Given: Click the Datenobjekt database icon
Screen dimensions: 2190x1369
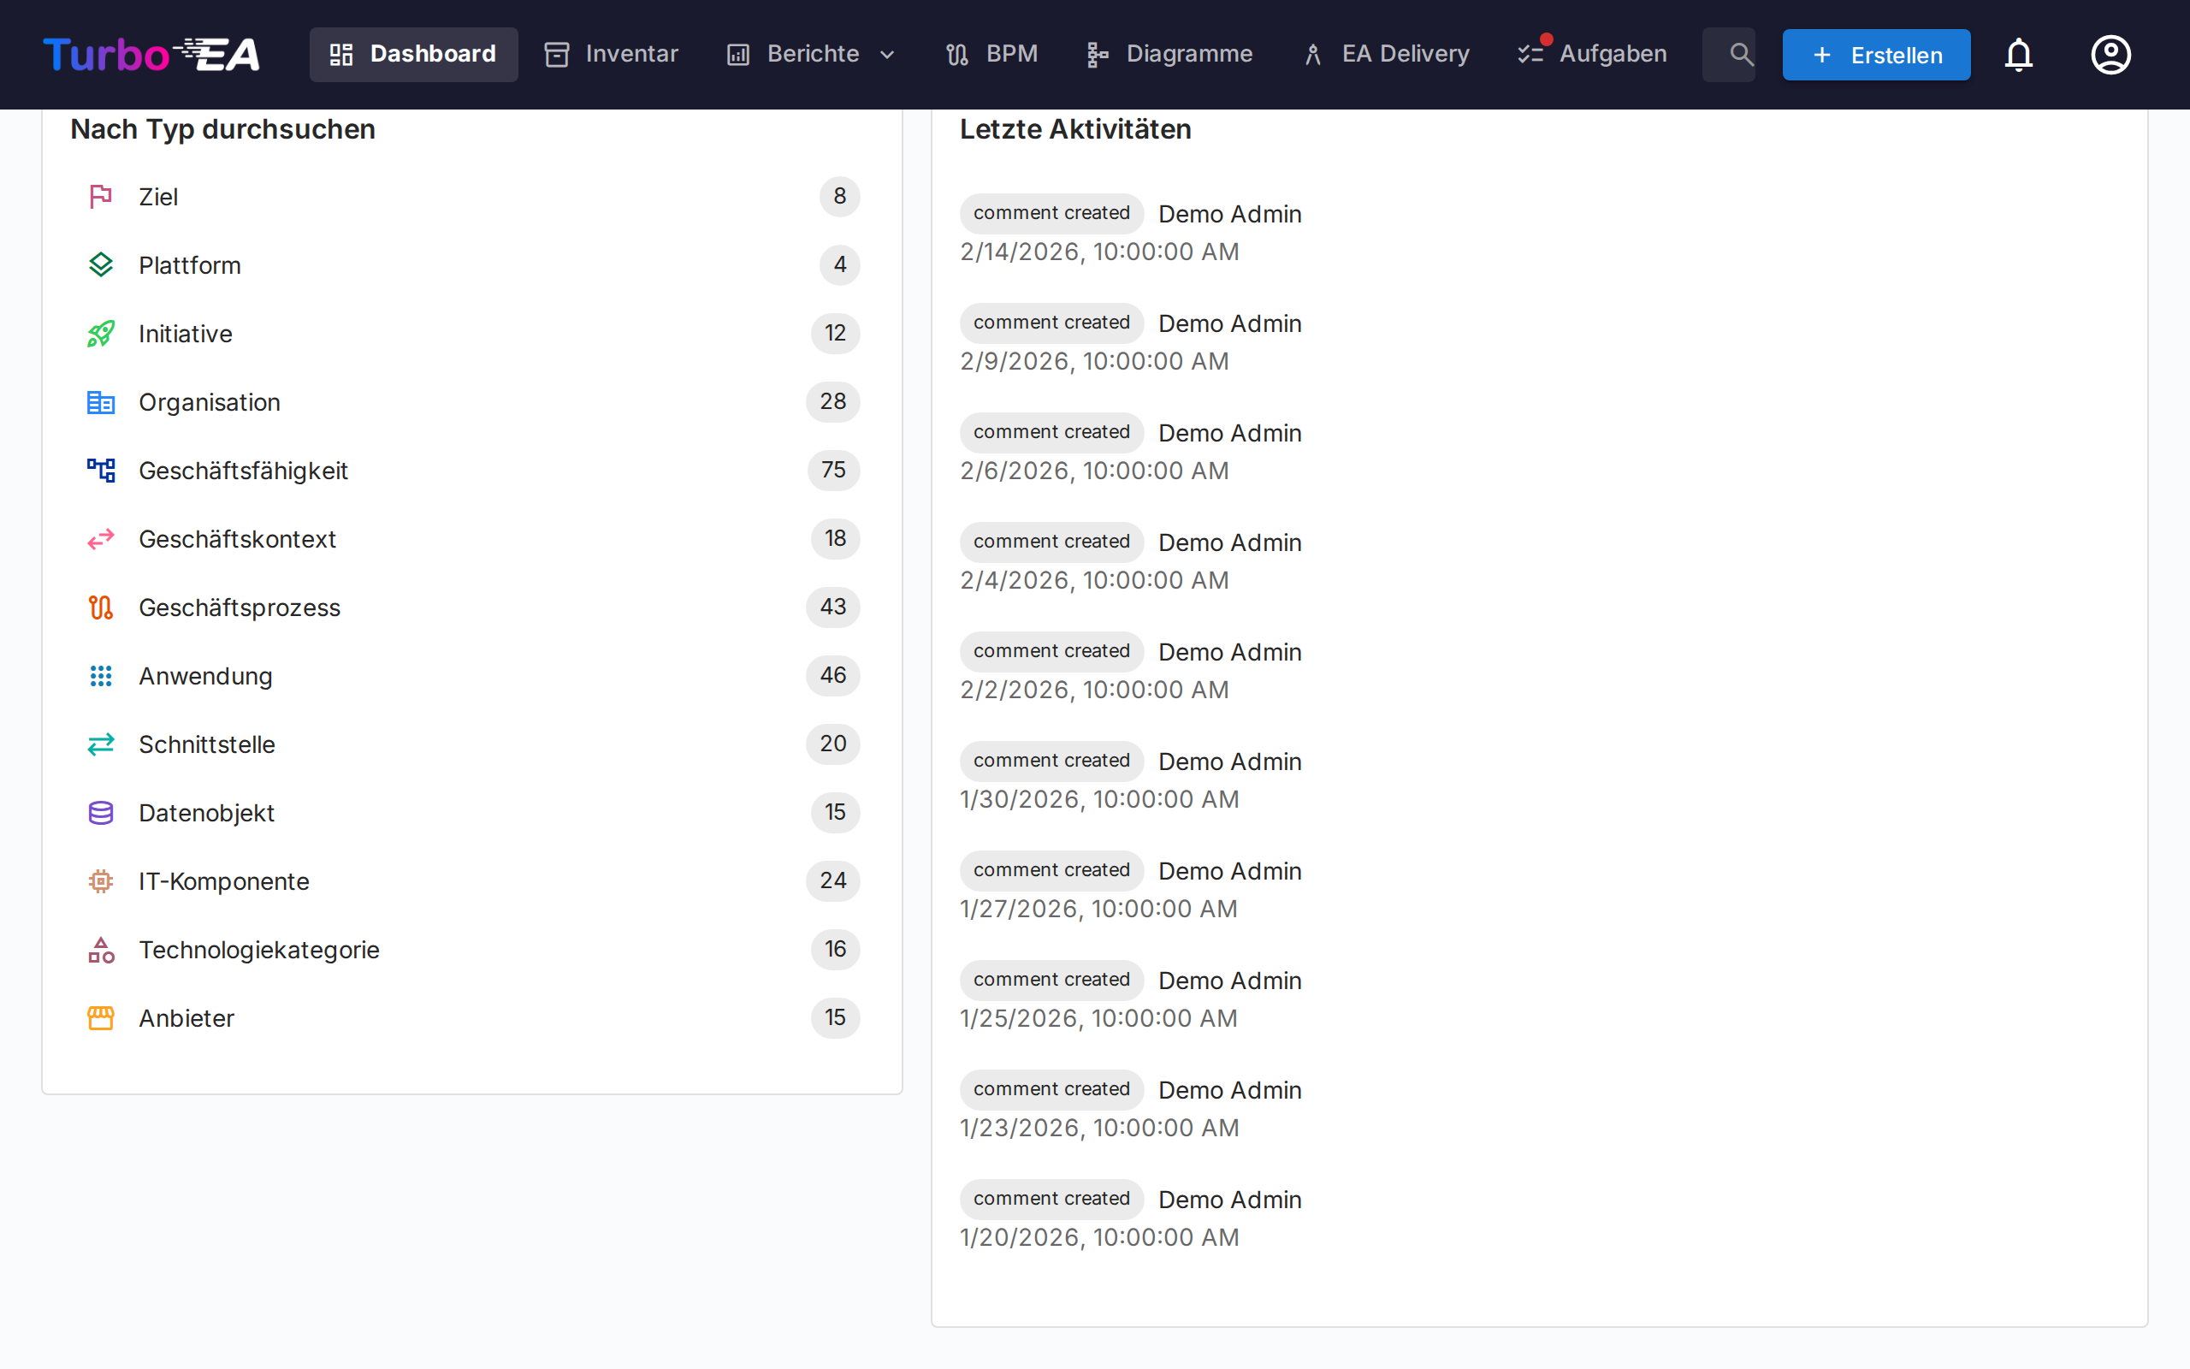Looking at the screenshot, I should tap(100, 812).
